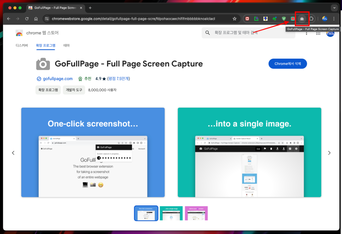Viewport: 342px width, 234px height.
Task: View site information icon in the address bar
Action: coord(47,19)
